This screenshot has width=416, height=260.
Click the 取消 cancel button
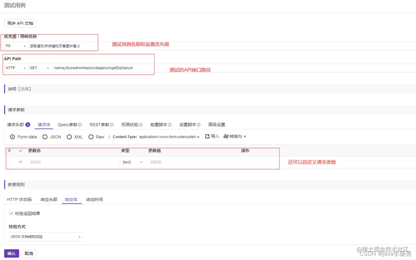point(29,253)
